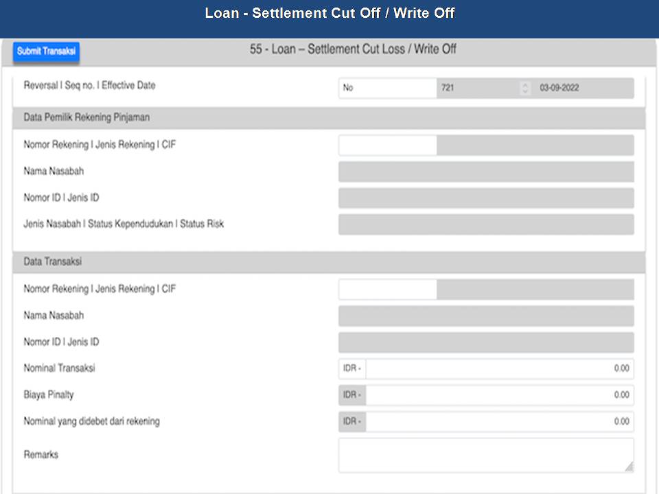This screenshot has height=494, width=659.
Task: Click Nama Nasabah field in Data Transaksi section
Action: [486, 316]
